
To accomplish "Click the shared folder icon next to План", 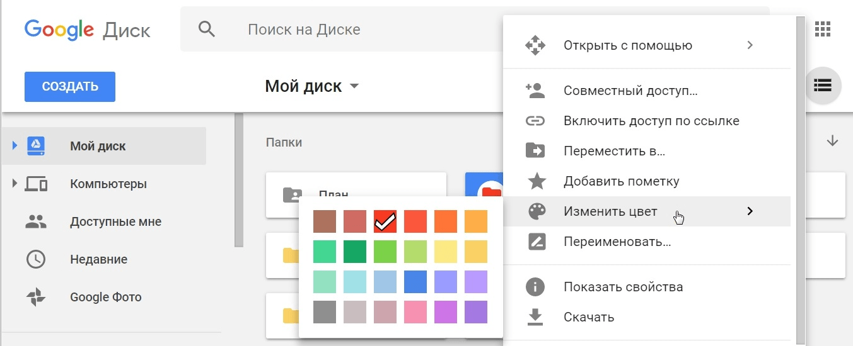I will (x=292, y=195).
